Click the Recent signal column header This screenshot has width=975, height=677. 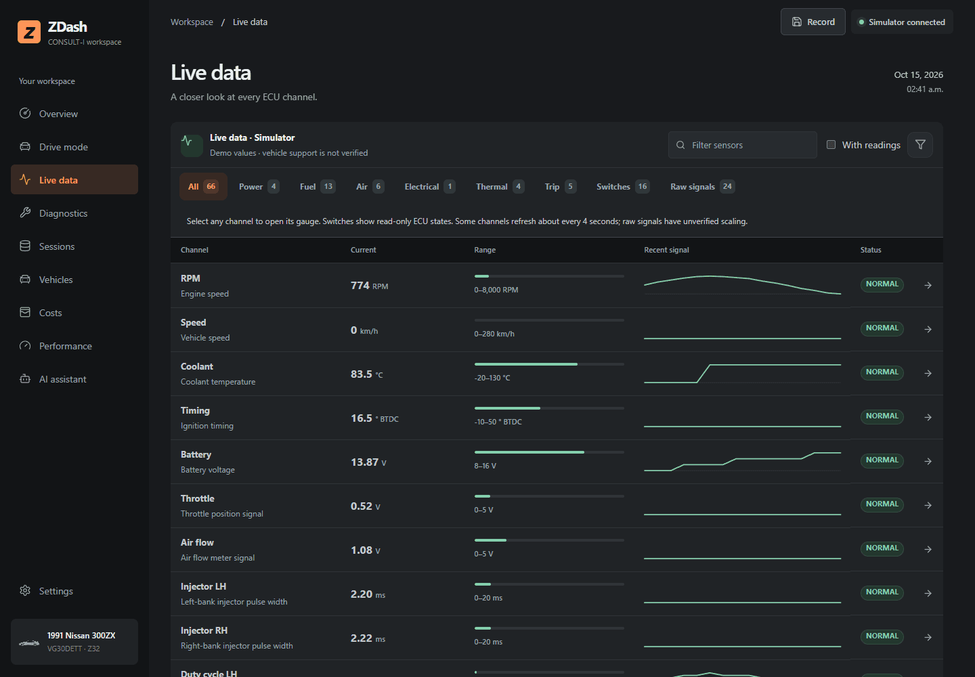666,250
